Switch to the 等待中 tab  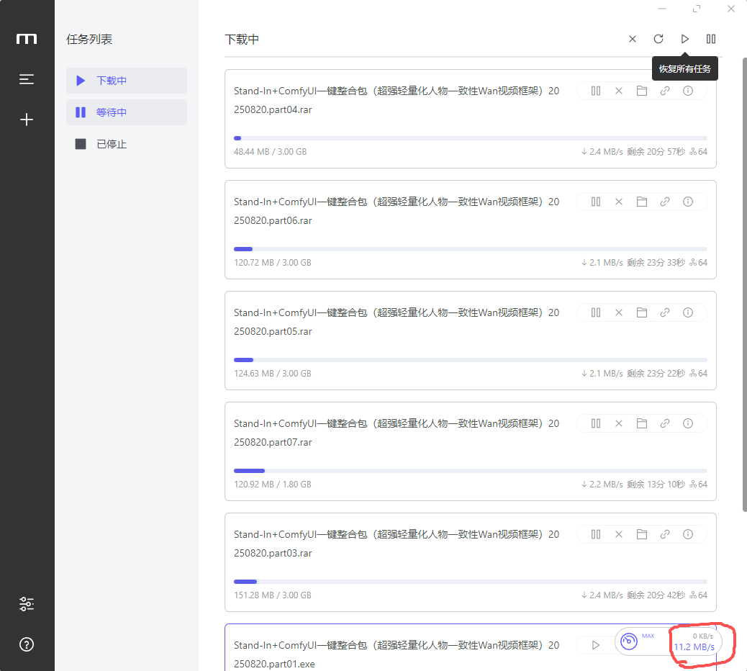[x=126, y=112]
